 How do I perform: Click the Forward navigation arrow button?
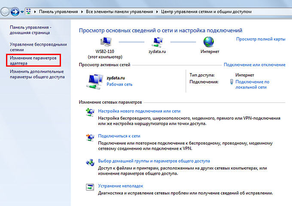click(15, 12)
